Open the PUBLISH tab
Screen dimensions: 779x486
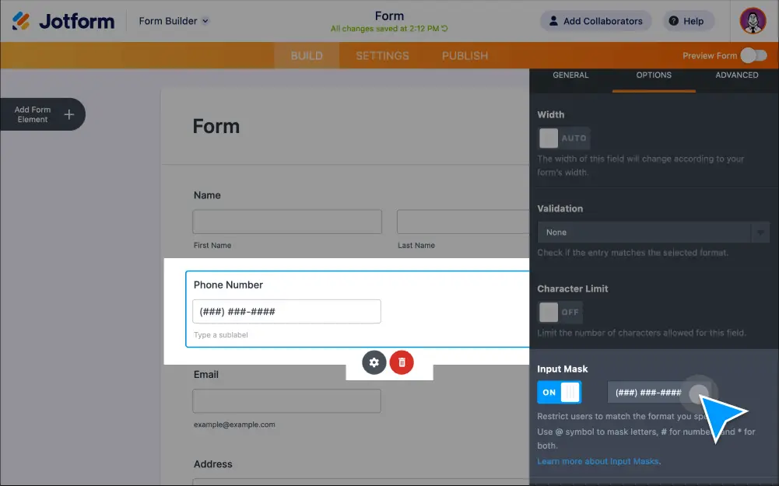(465, 56)
